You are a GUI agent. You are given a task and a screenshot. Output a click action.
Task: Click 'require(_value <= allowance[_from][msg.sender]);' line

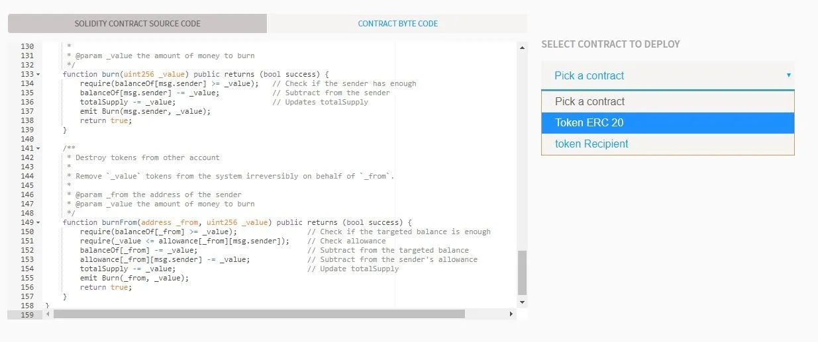click(185, 241)
